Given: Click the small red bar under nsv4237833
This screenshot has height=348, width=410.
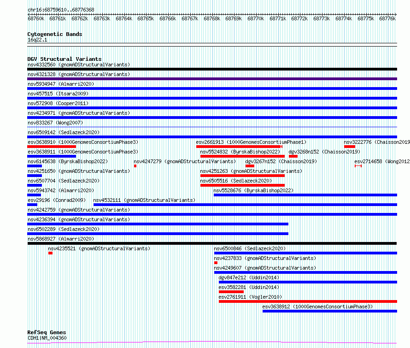Looking at the screenshot, I should 216,263.
